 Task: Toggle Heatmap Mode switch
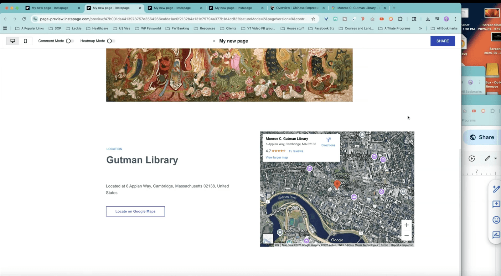pos(111,41)
